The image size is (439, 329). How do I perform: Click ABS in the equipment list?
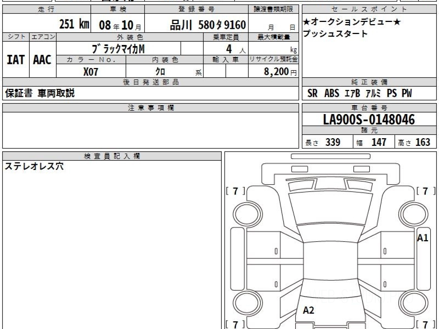pyautogui.click(x=331, y=94)
